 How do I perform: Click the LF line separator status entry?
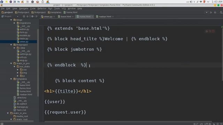point(201,124)
